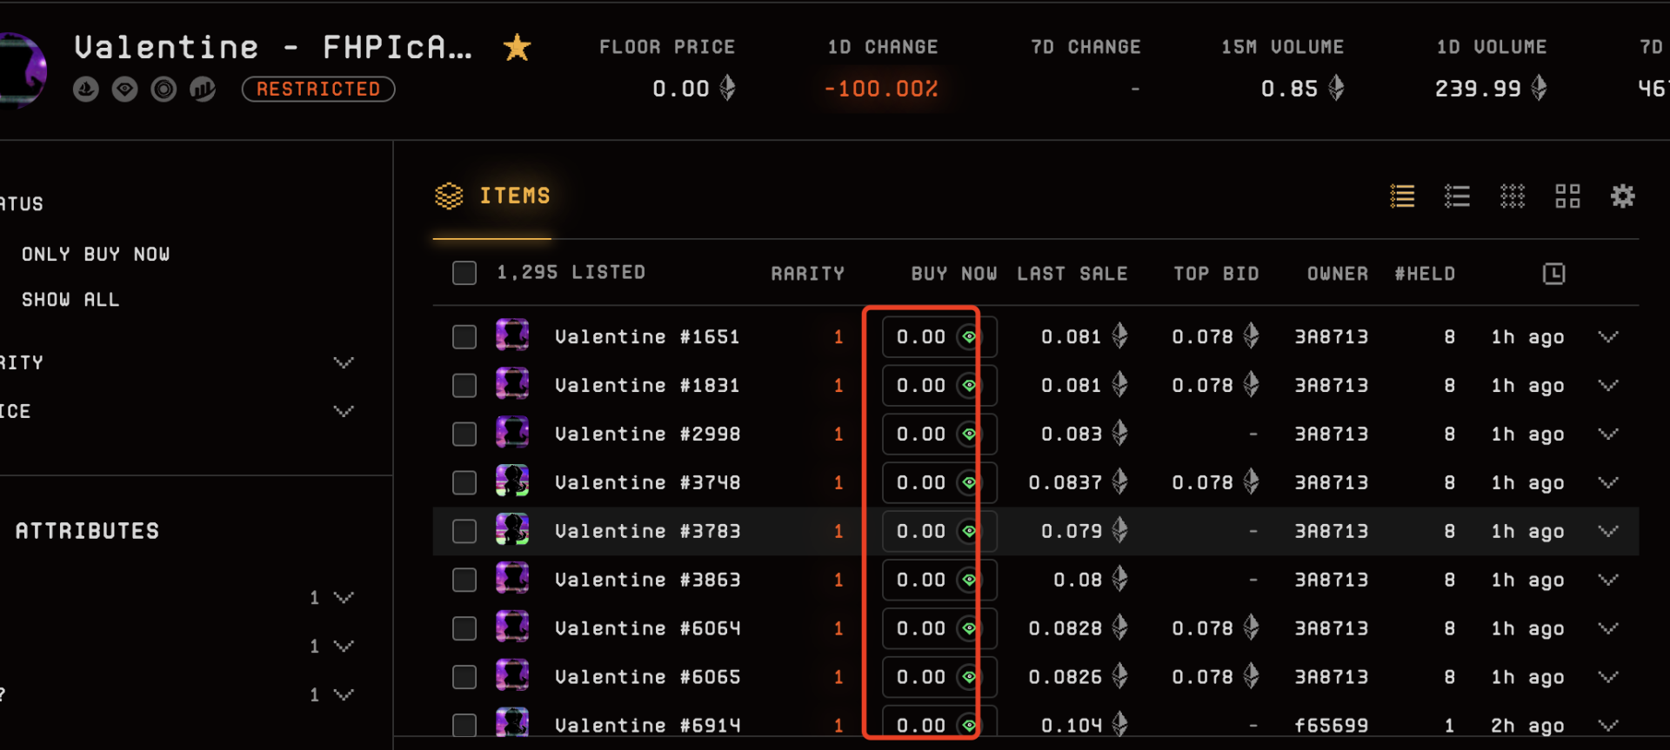Check the box for Valentine #1651
Image resolution: width=1670 pixels, height=750 pixels.
point(464,337)
